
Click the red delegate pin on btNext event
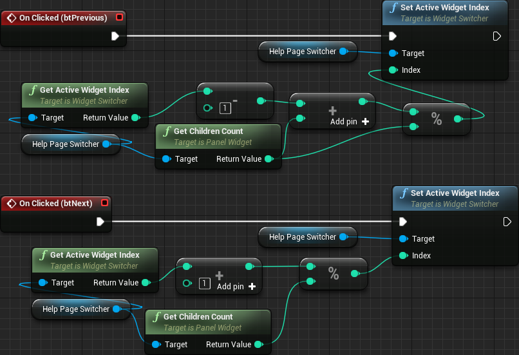104,202
